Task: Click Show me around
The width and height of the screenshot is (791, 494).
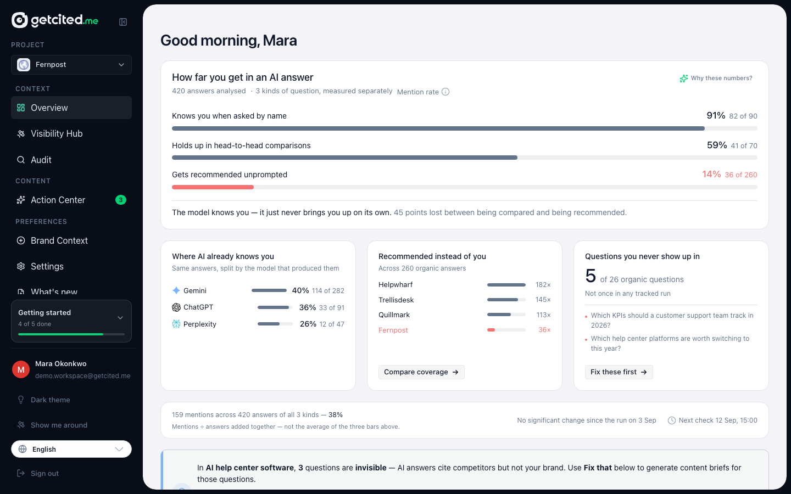Action: (x=71, y=425)
